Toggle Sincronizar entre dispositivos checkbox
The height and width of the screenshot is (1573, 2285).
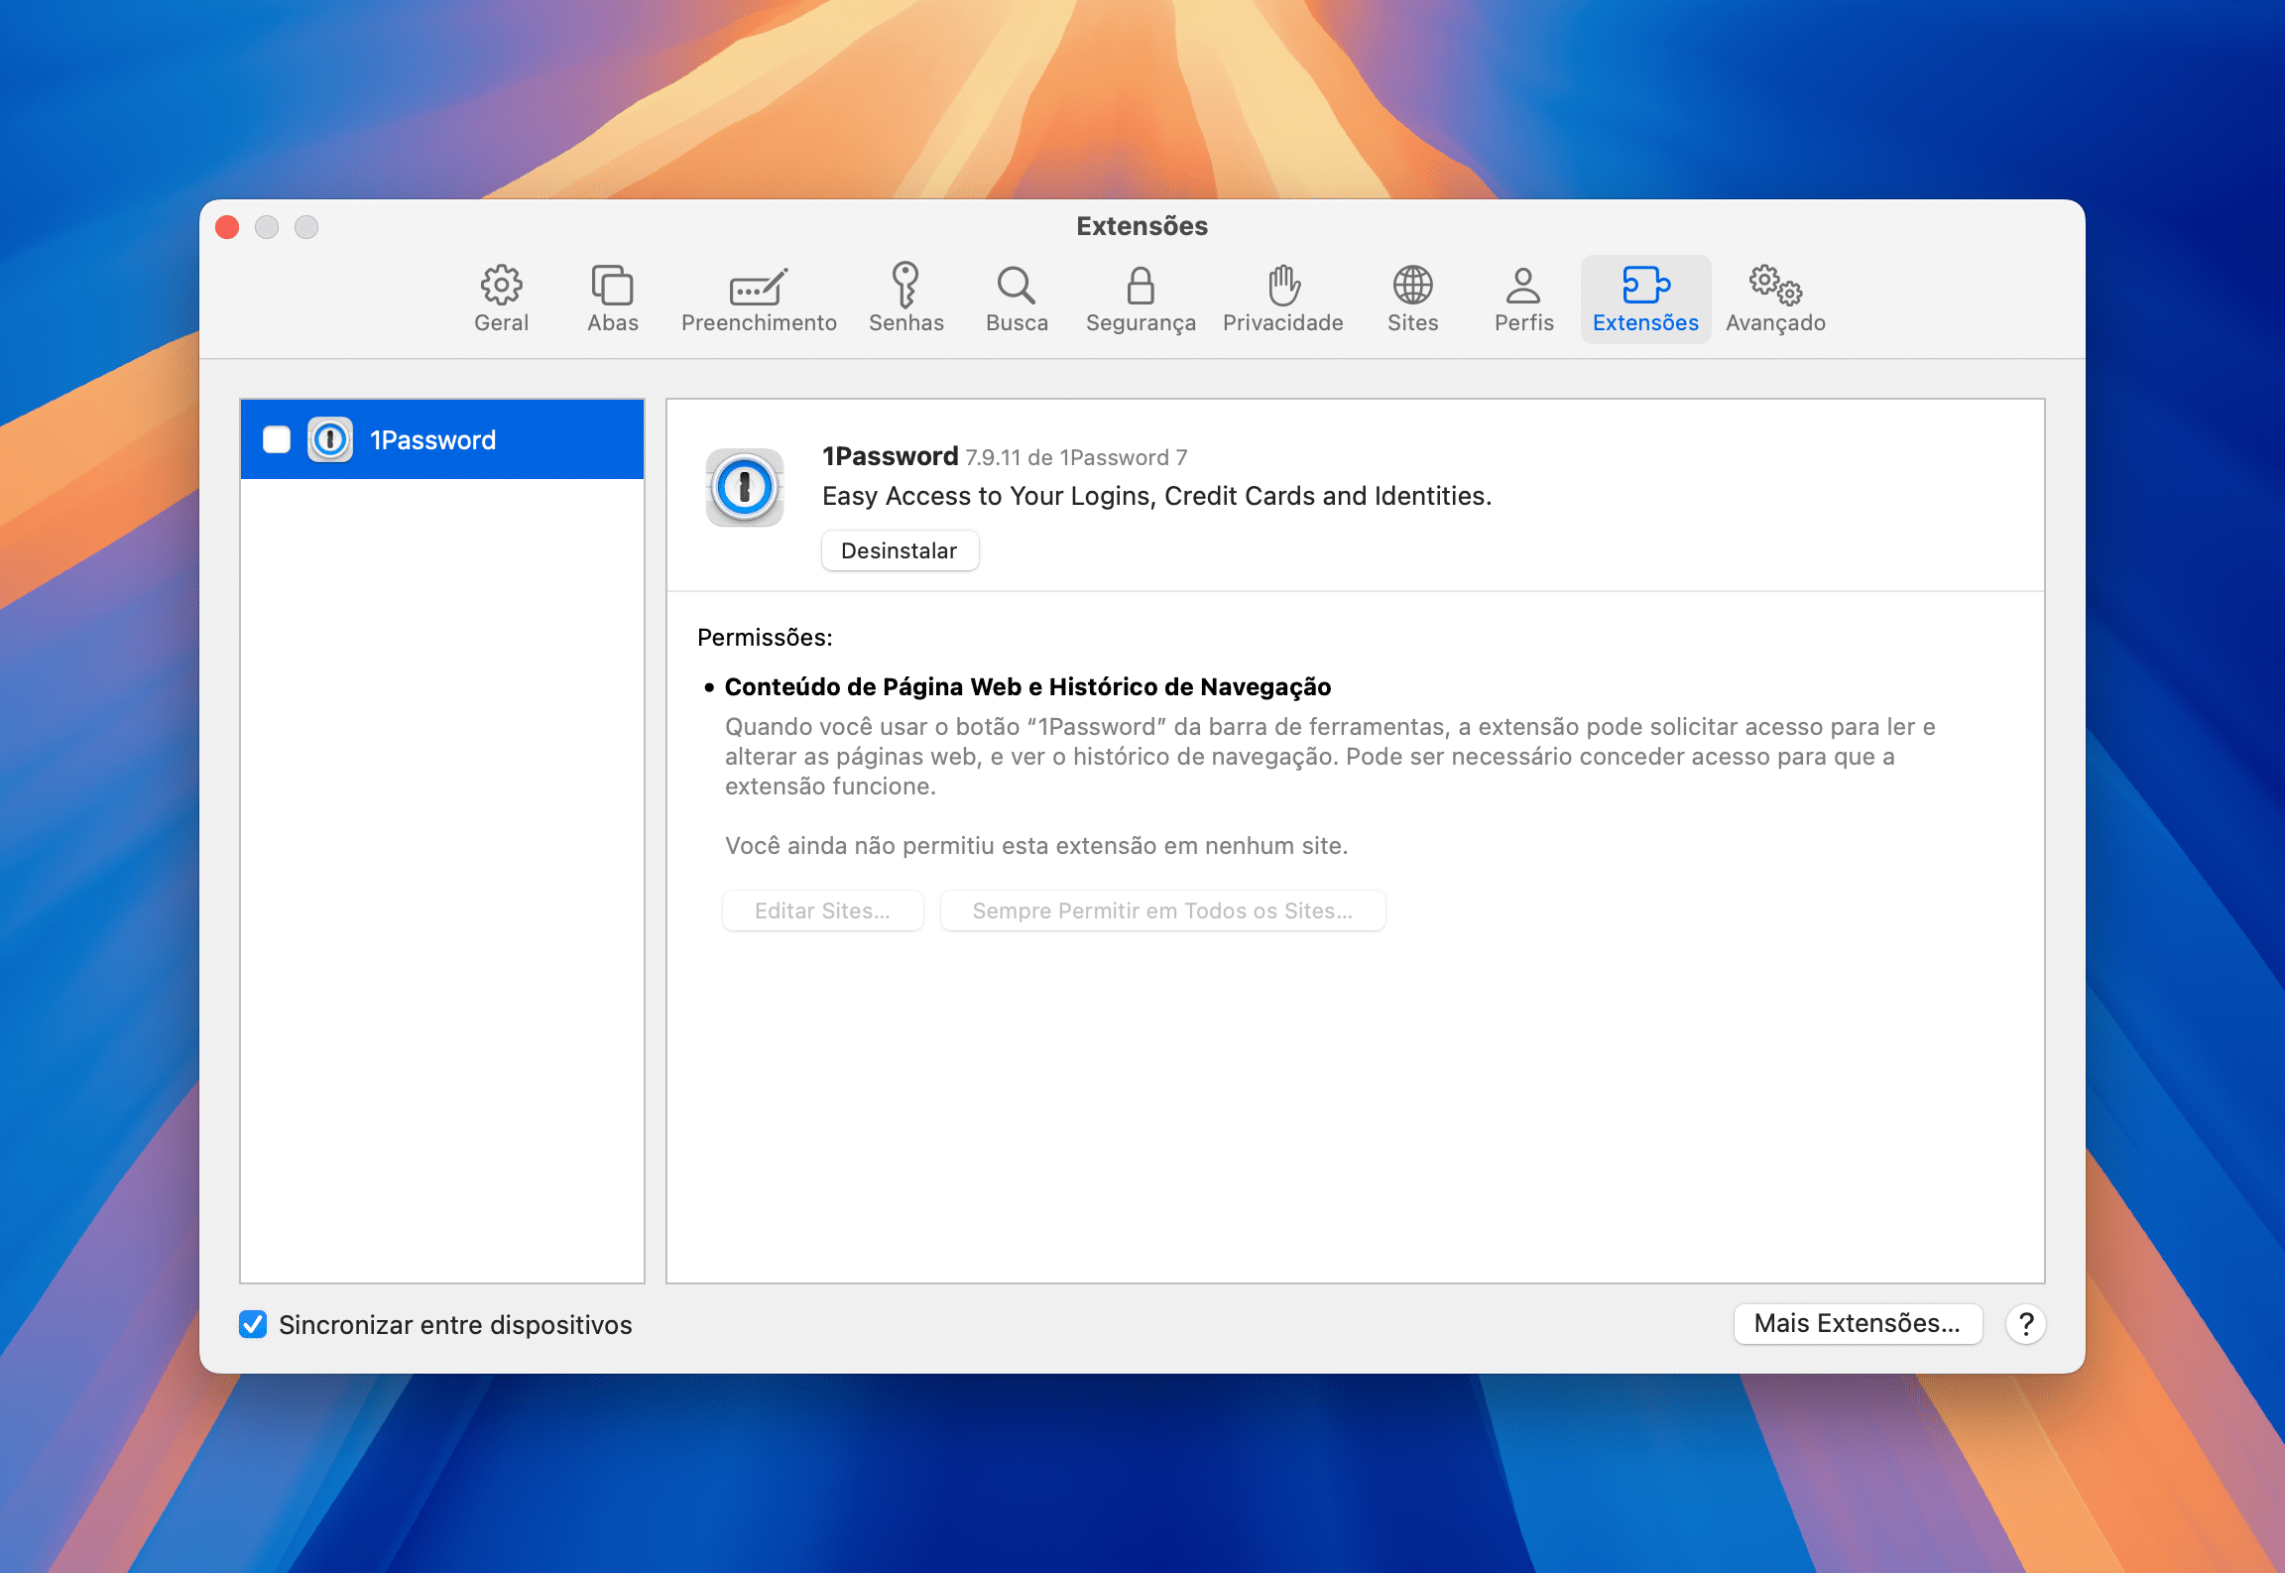pos(253,1324)
